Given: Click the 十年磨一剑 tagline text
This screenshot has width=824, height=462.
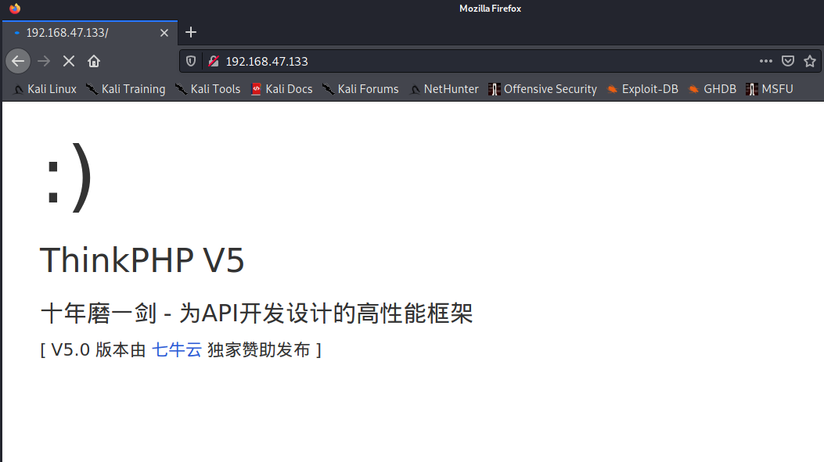Looking at the screenshot, I should (x=257, y=313).
